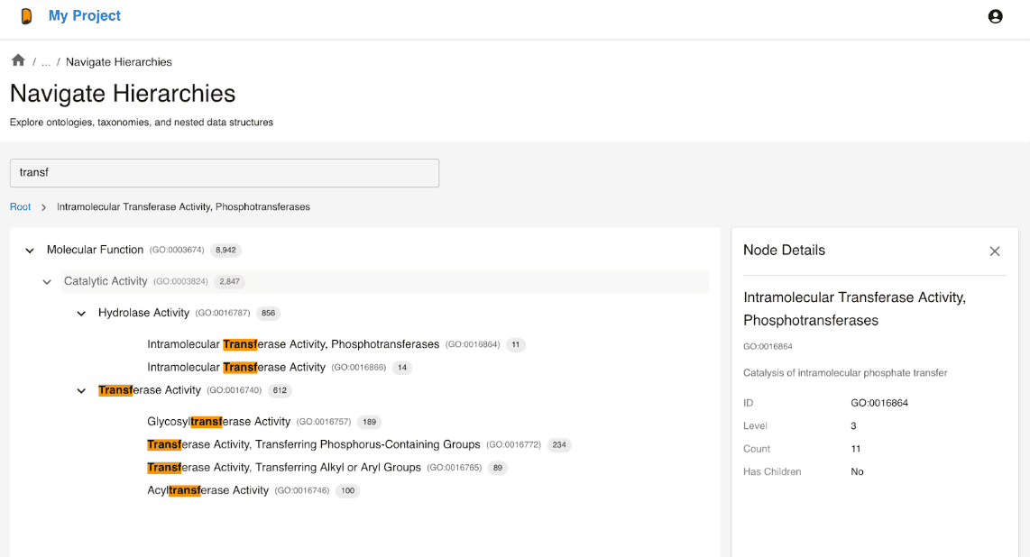Collapse the Hydrolase Activity node
This screenshot has width=1030, height=557.
(x=81, y=313)
